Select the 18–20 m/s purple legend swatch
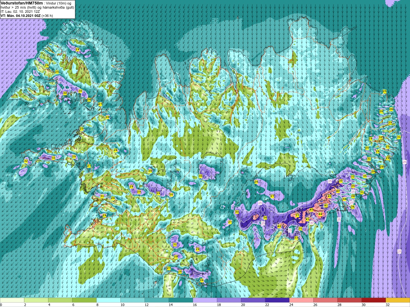 pos(229,300)
